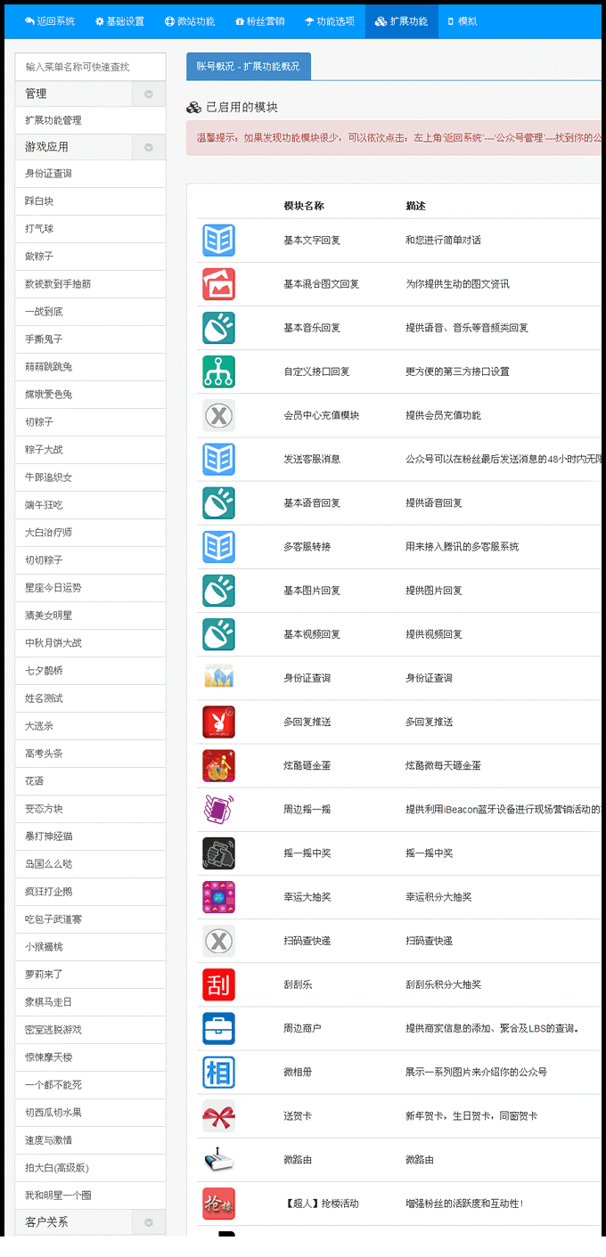
Task: Open the 粽子大战 sidebar link
Action: (90, 450)
